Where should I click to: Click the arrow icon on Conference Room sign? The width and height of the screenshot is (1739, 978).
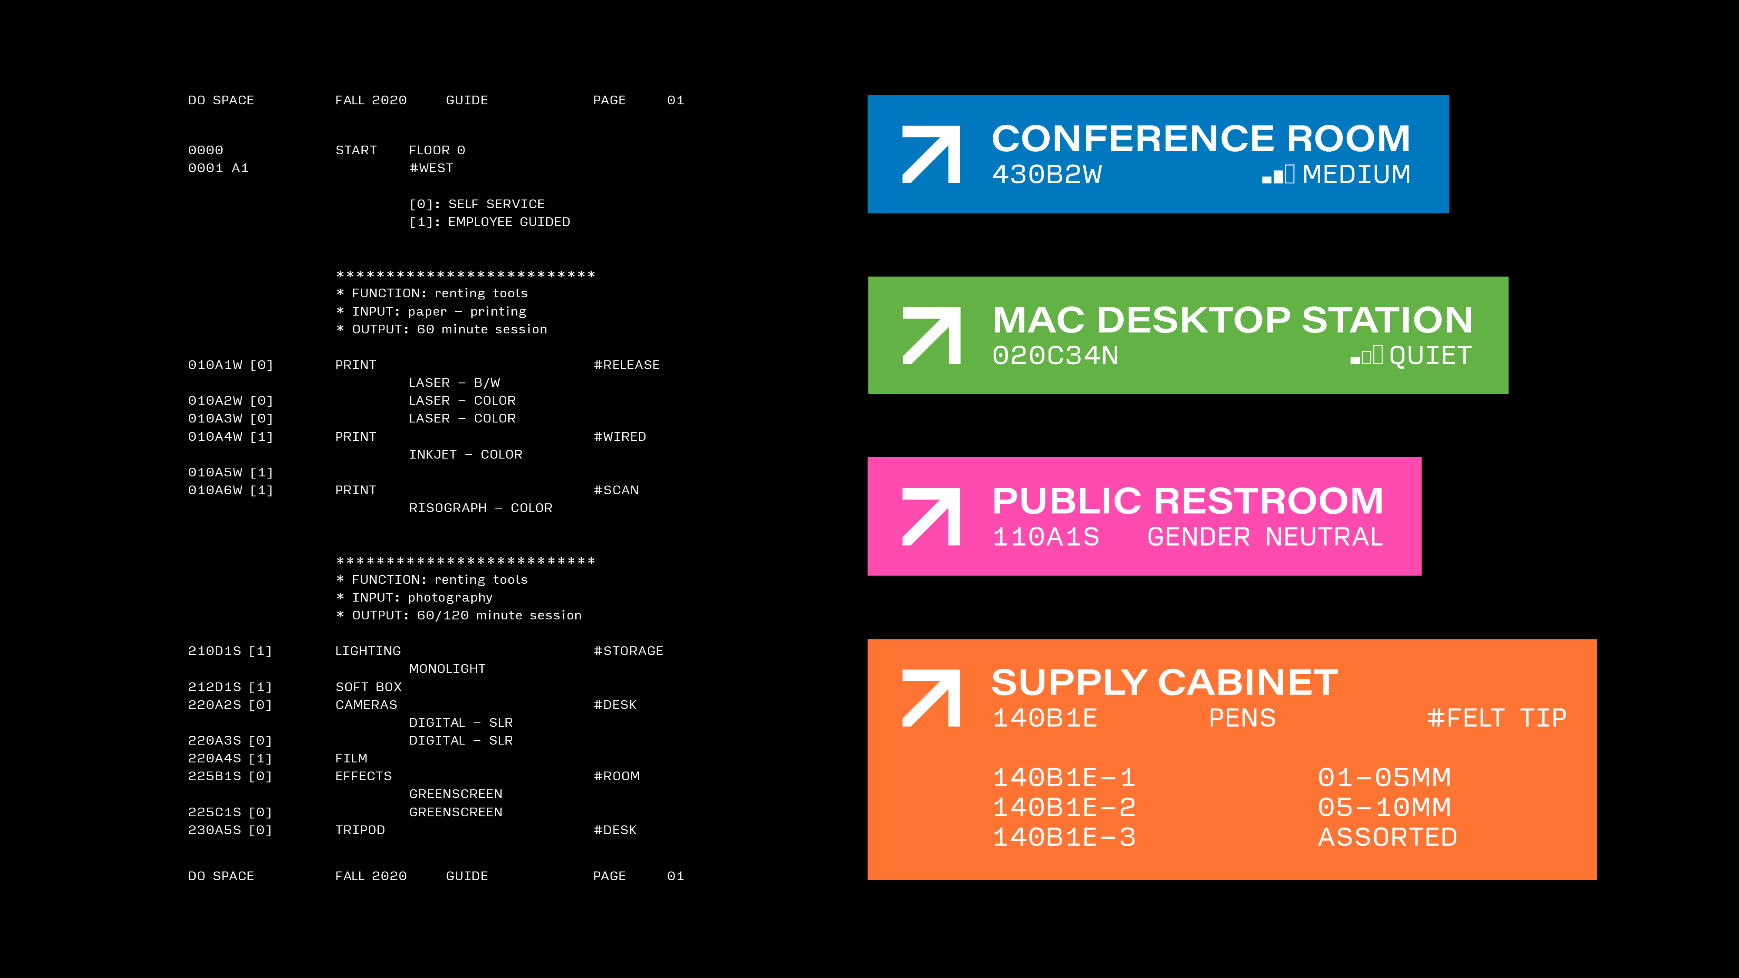pyautogui.click(x=931, y=154)
